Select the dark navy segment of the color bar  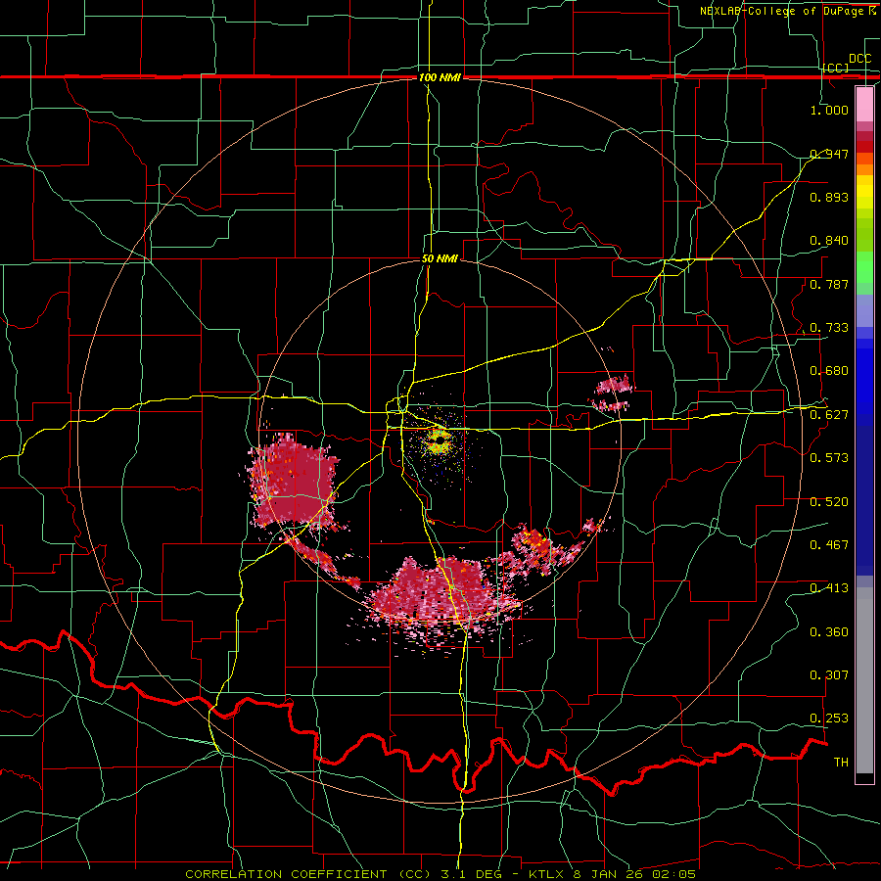click(864, 500)
